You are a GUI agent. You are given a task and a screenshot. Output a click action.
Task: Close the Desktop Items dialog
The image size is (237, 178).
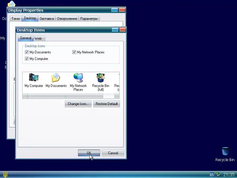click(123, 29)
